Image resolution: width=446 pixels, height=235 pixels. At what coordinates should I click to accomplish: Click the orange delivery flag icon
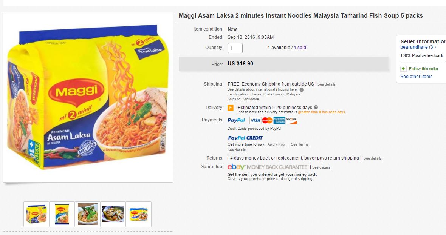tap(231, 108)
